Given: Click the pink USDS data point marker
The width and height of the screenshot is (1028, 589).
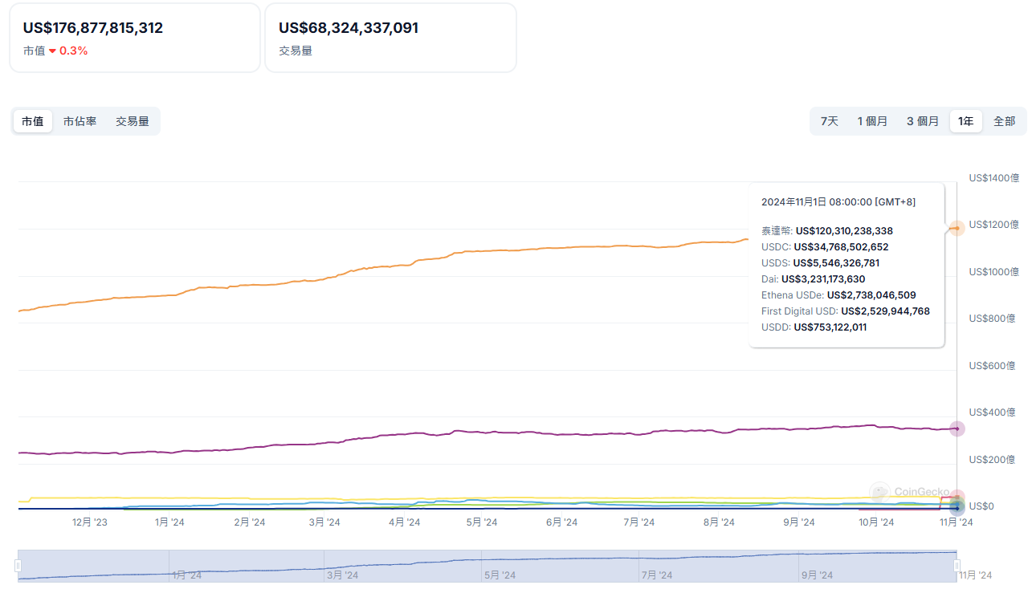Looking at the screenshot, I should 957,497.
